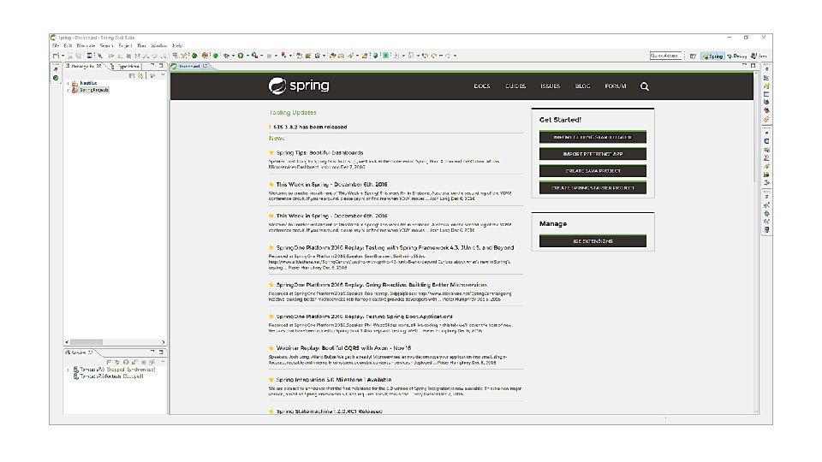Open the Project menu
This screenshot has height=462, width=822.
pos(125,45)
